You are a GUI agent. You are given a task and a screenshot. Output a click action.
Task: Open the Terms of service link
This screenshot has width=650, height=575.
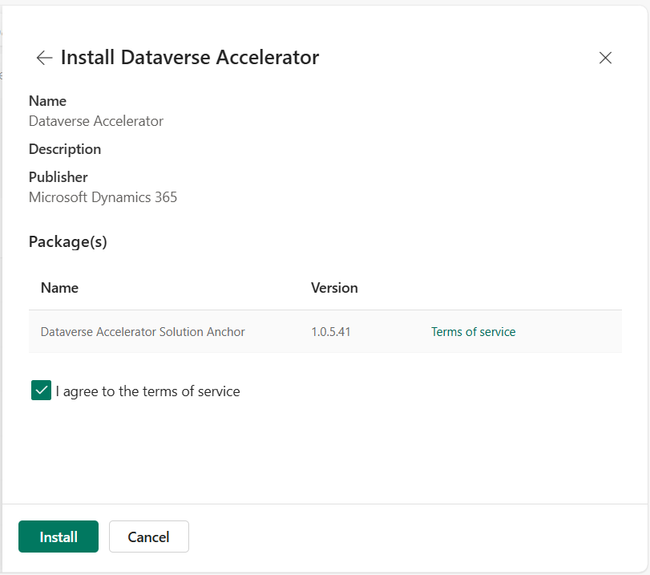point(473,331)
